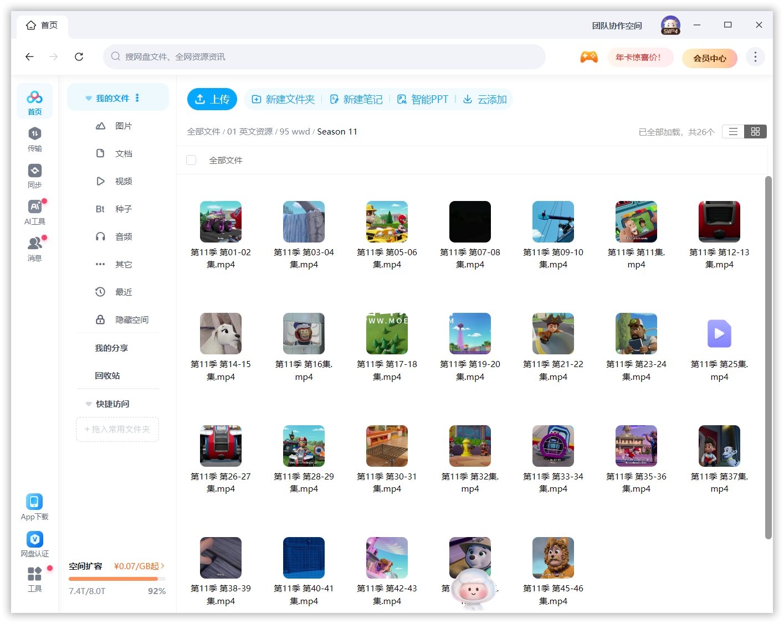Switch to list view mode
This screenshot has width=784, height=624.
[732, 131]
